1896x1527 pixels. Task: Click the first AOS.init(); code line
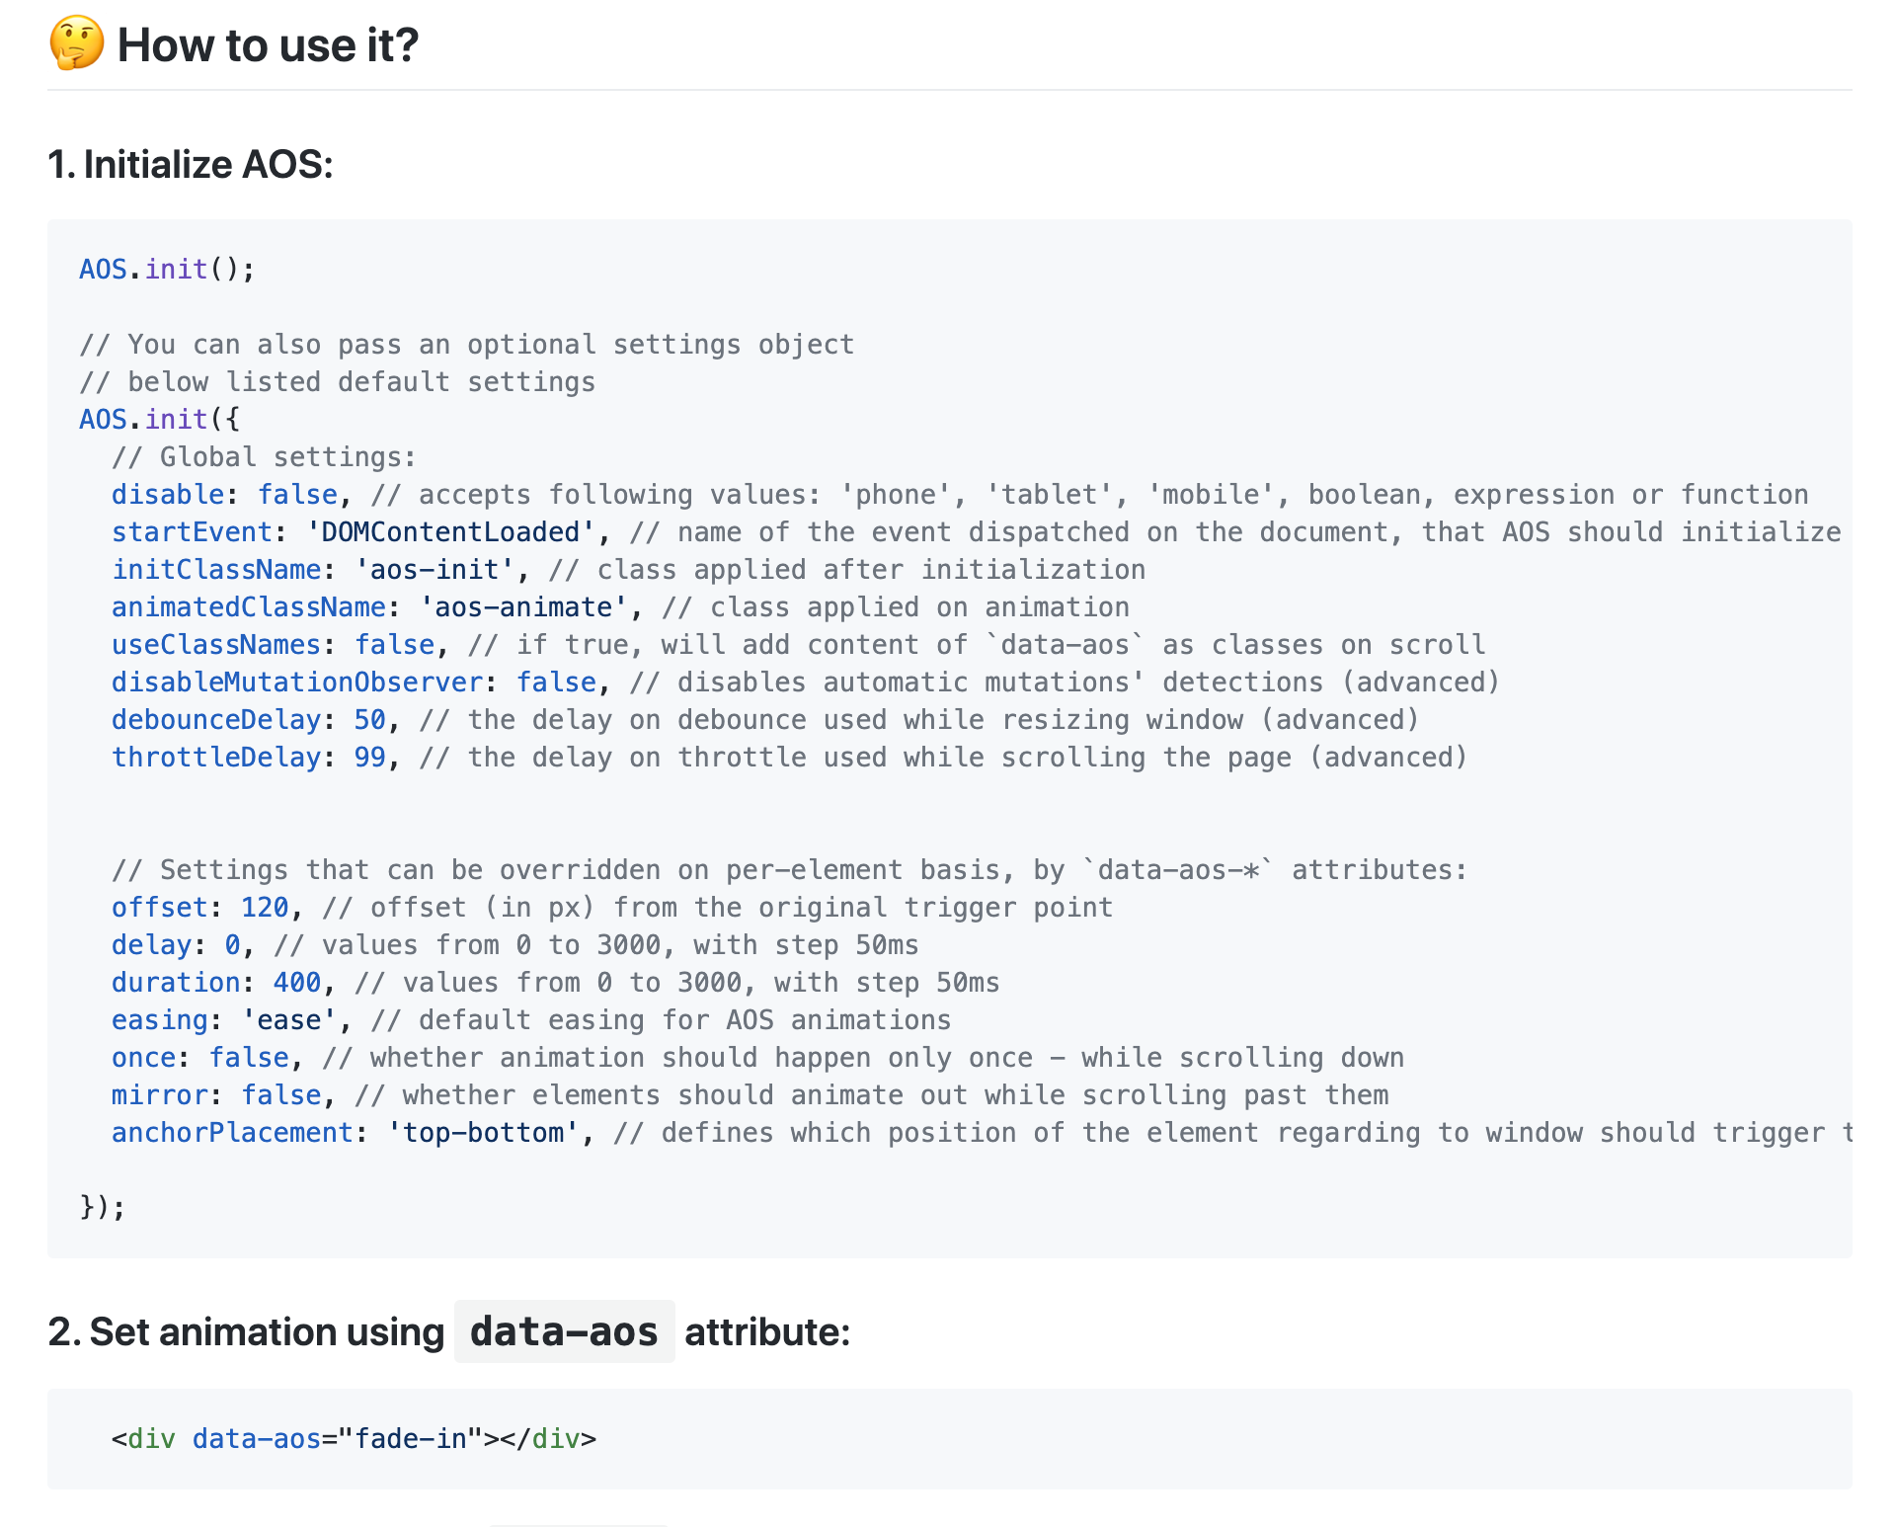pyautogui.click(x=167, y=269)
